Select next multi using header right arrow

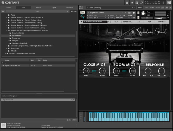pos(135,8)
